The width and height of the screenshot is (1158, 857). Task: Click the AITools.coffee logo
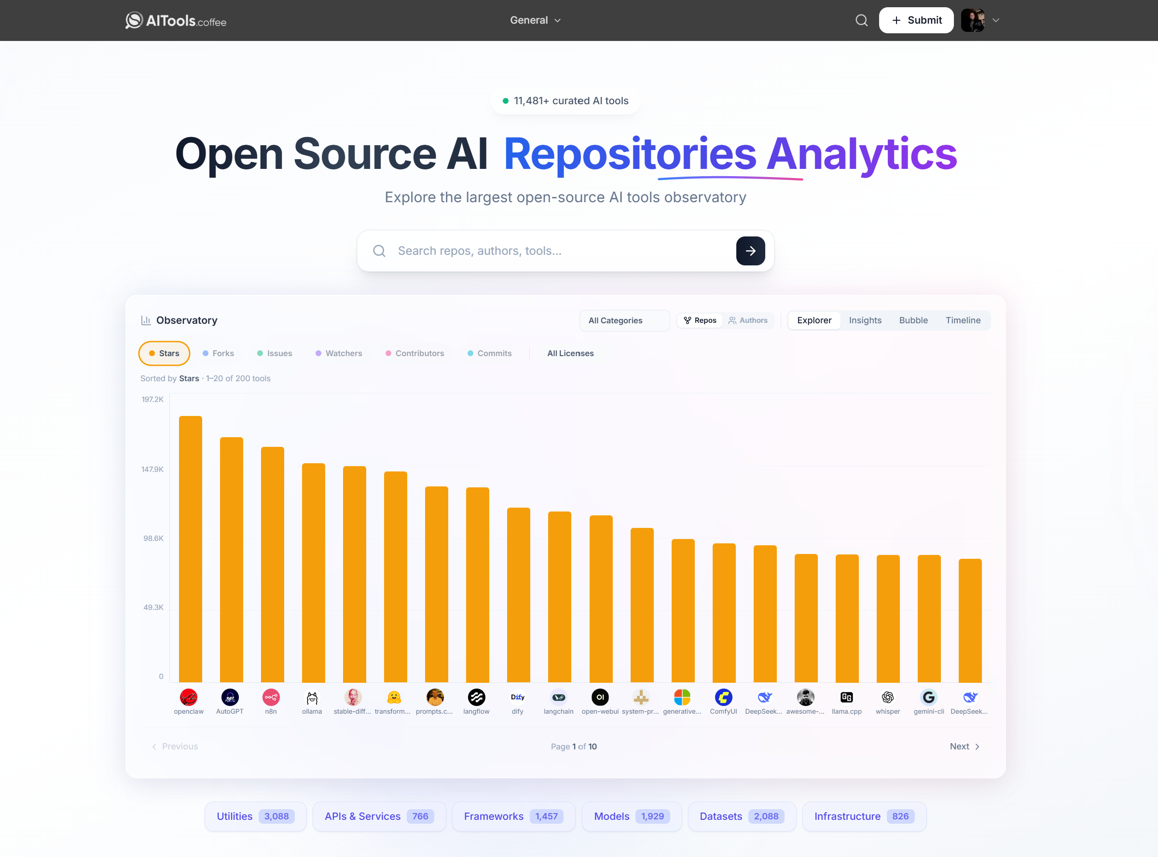(x=175, y=20)
